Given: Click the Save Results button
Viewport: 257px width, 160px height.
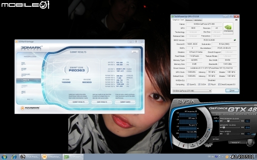Looking at the screenshot, I should point(102,102).
